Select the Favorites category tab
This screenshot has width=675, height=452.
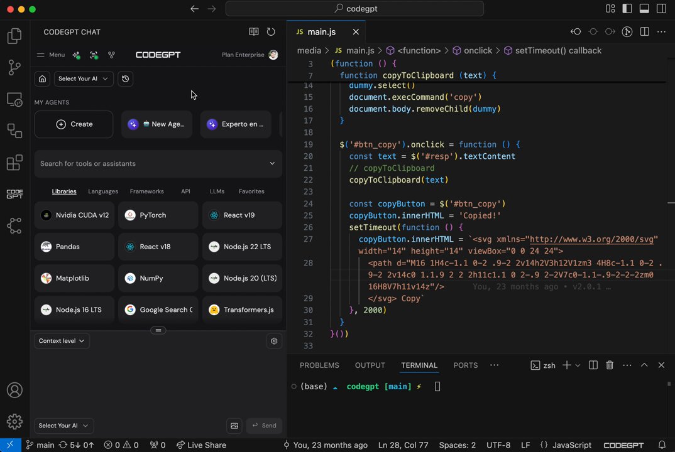tap(251, 191)
